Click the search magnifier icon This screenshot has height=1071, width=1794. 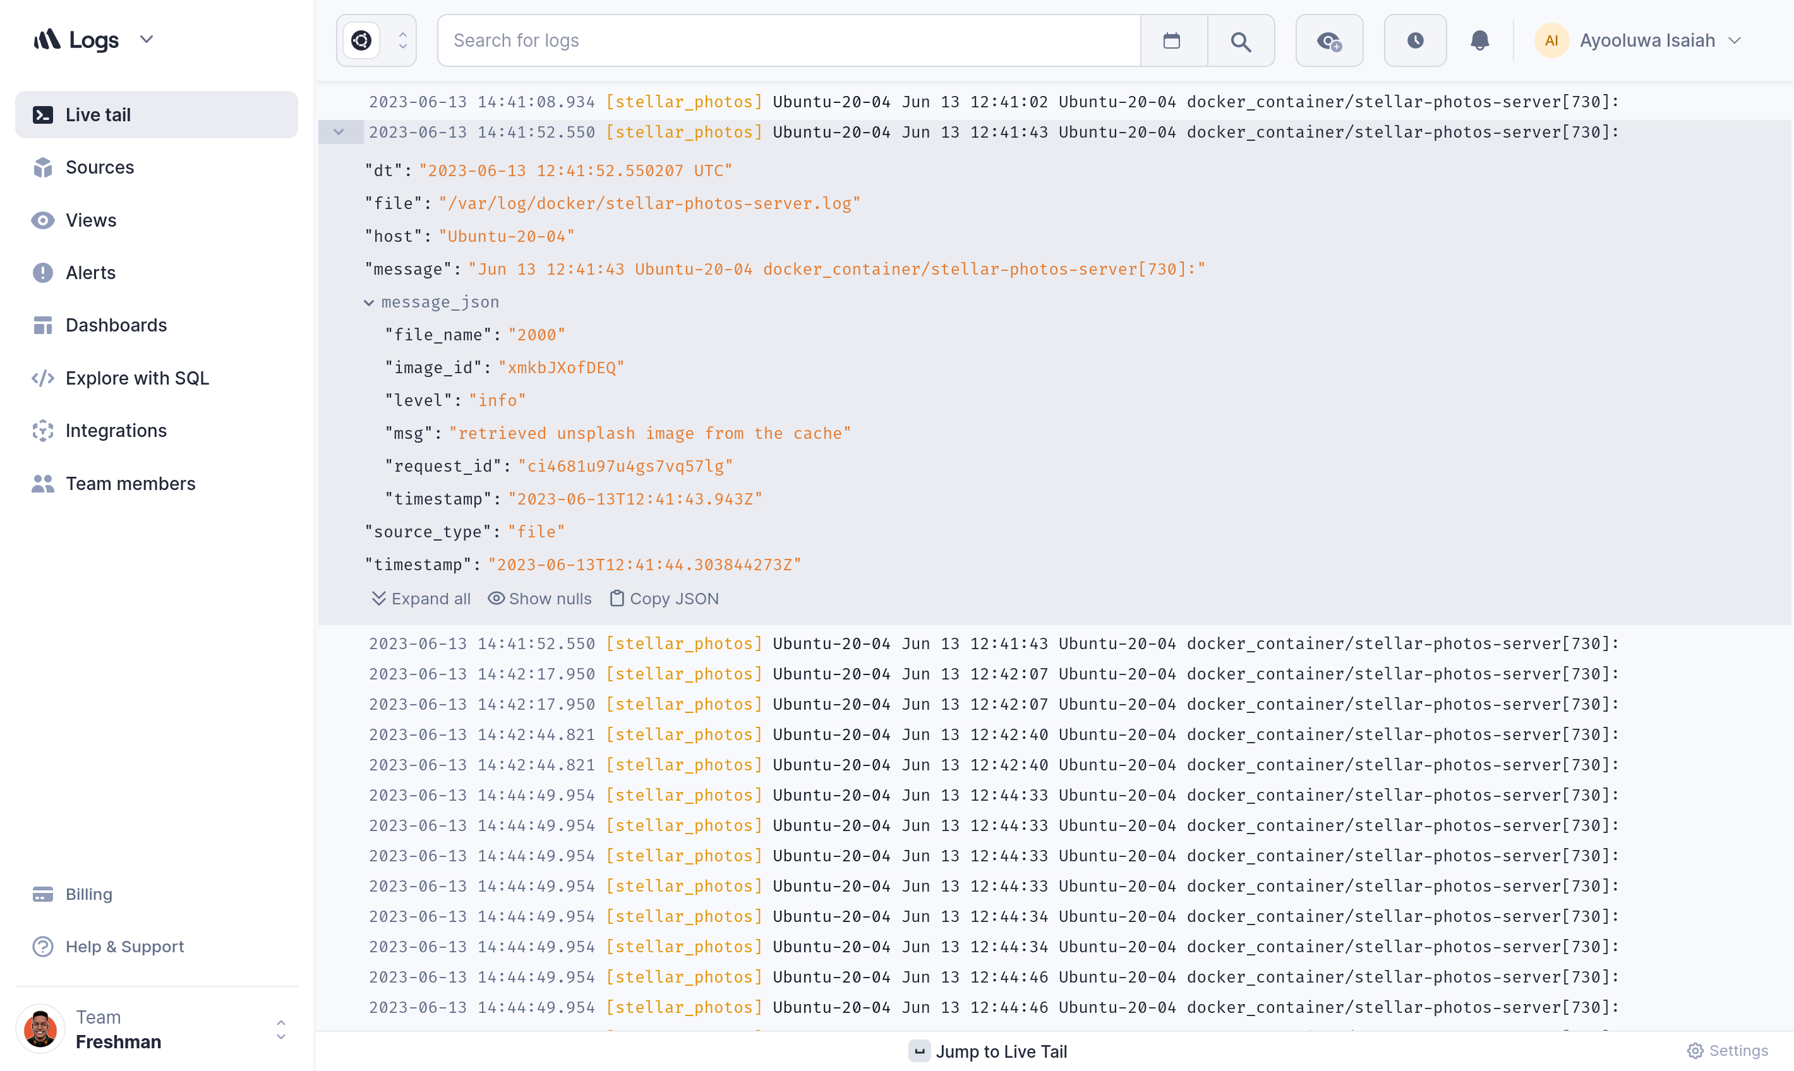coord(1240,41)
